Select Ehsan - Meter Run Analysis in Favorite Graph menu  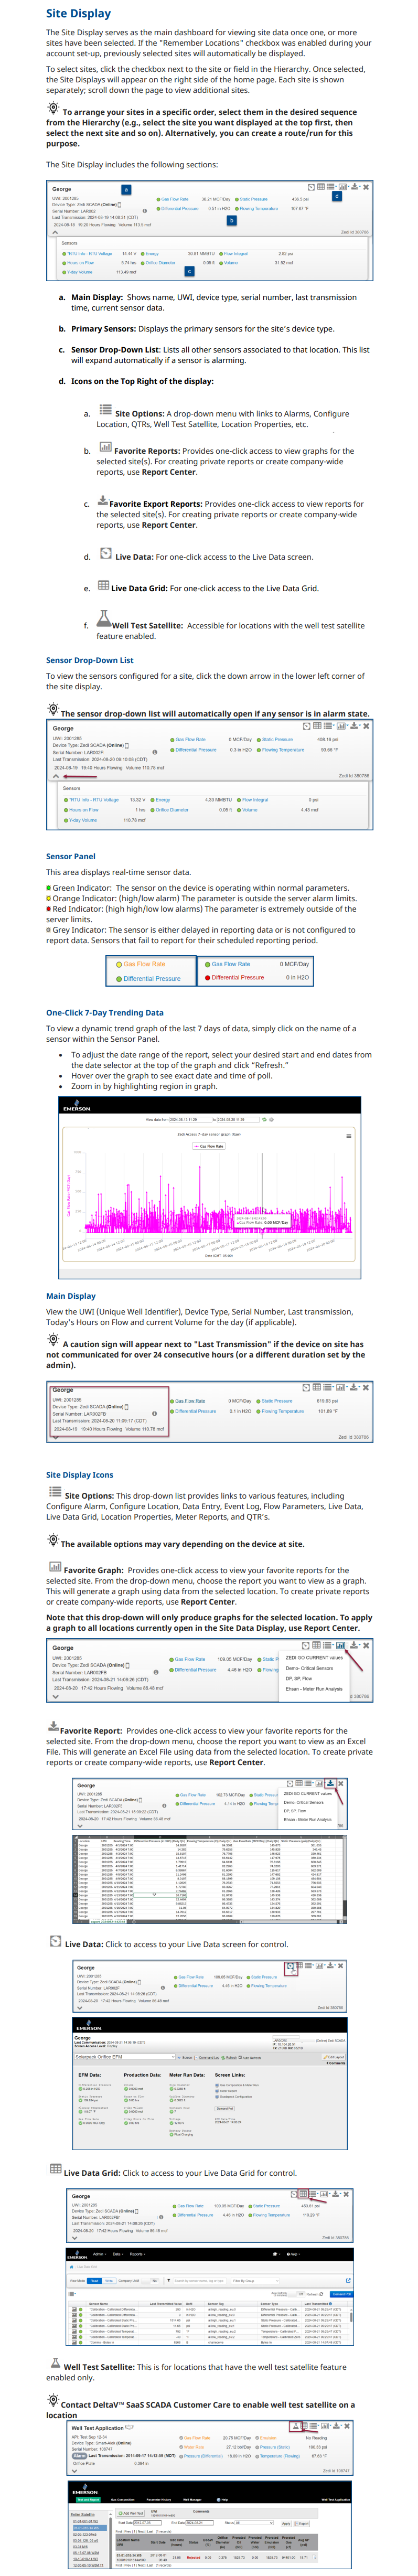pos(314,1689)
